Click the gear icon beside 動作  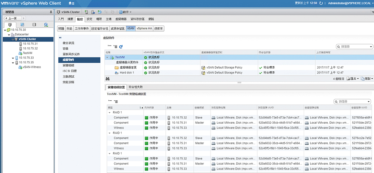tap(121, 12)
